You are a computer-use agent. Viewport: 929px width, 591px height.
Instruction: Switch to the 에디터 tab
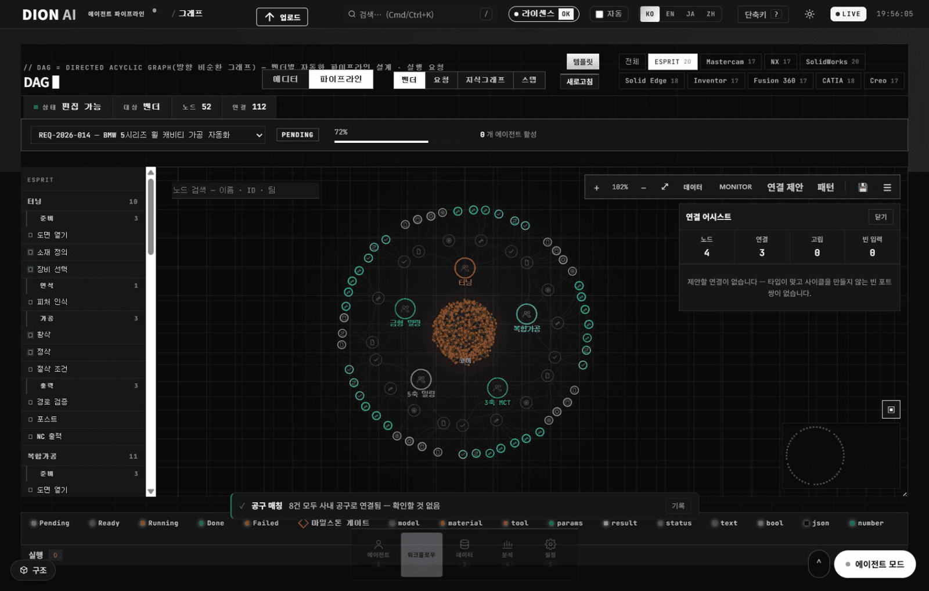286,80
